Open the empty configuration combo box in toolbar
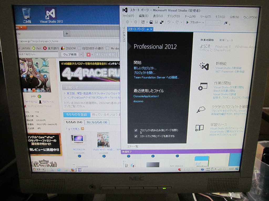 213,23
